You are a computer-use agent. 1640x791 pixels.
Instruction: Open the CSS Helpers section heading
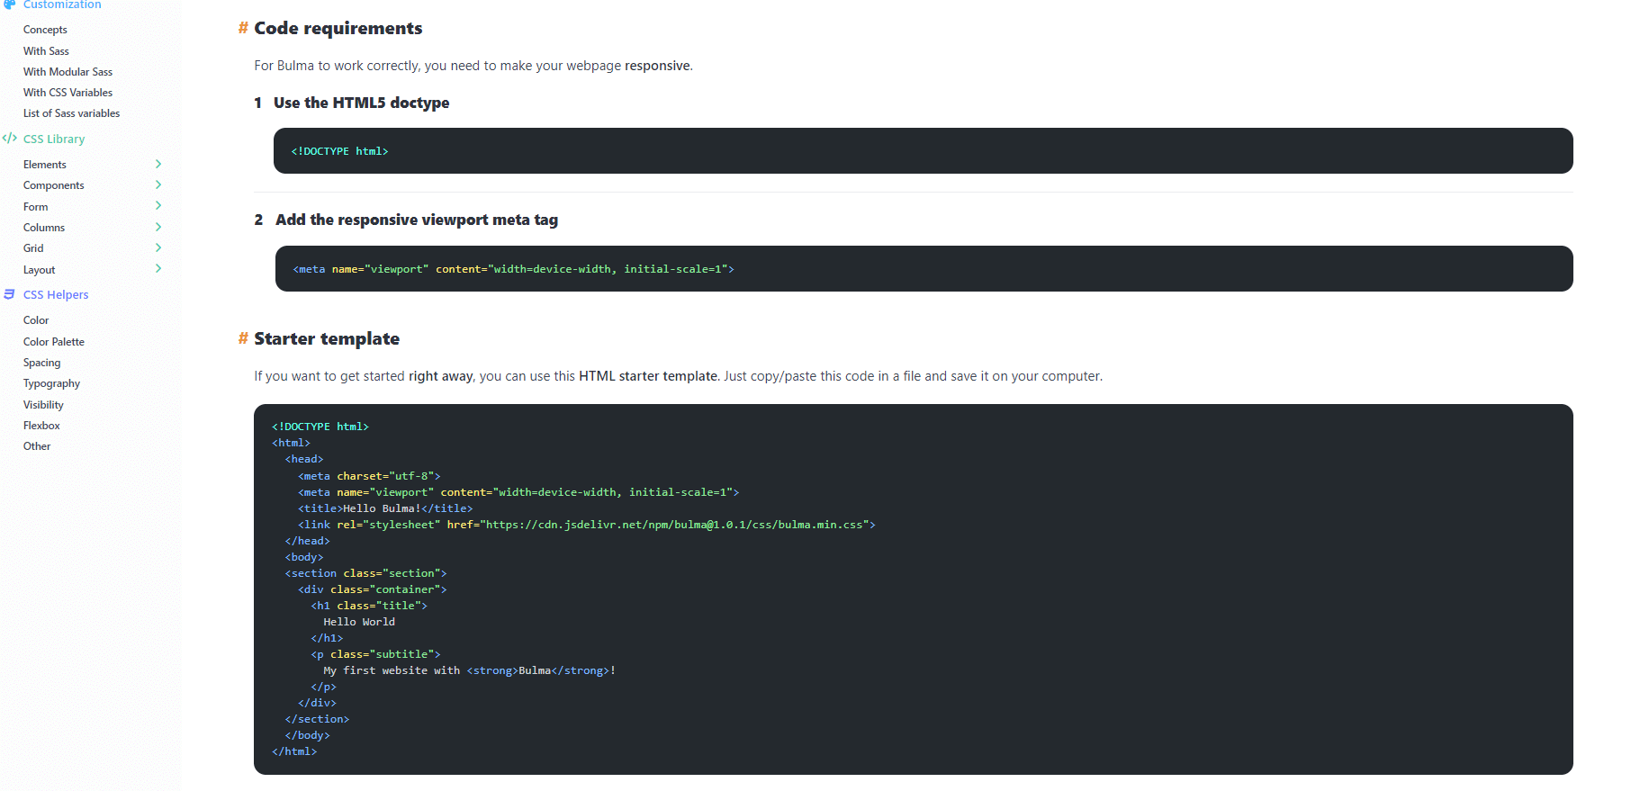(56, 295)
